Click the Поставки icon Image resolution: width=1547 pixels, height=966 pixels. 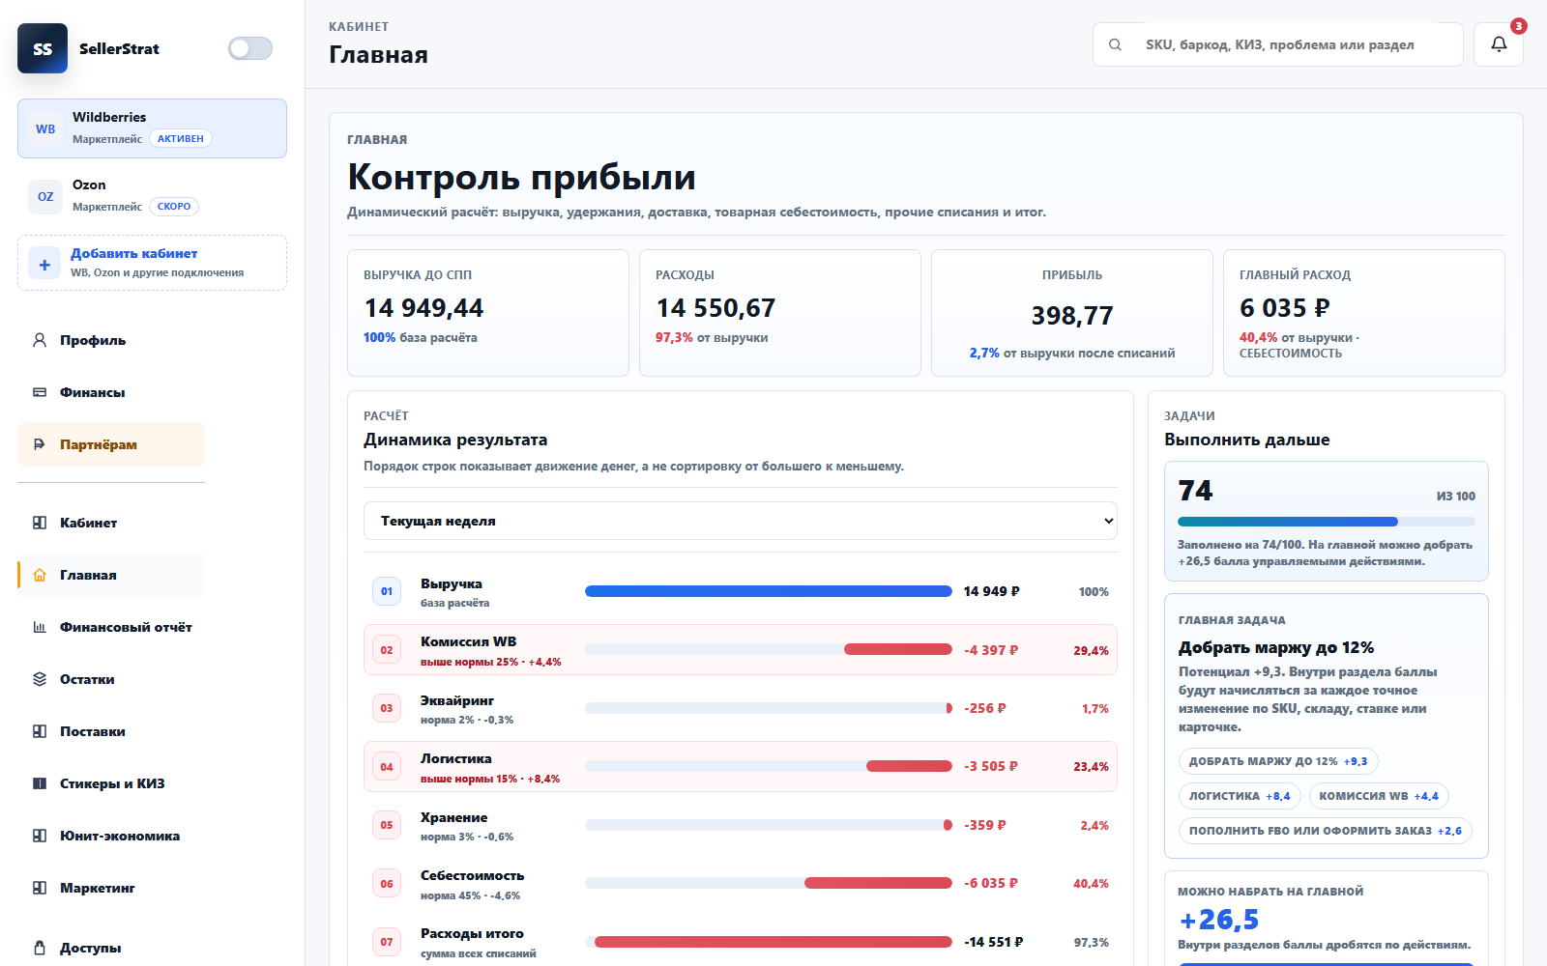[x=40, y=731]
